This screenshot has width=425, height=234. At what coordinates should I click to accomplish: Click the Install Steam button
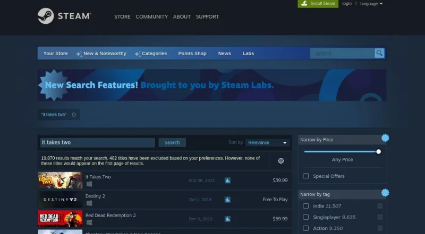tap(318, 4)
